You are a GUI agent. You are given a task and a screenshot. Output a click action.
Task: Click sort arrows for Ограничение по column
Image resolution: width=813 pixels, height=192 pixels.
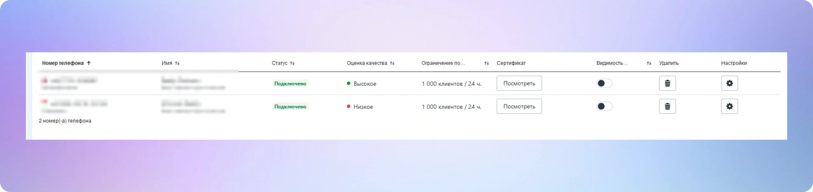coord(486,63)
